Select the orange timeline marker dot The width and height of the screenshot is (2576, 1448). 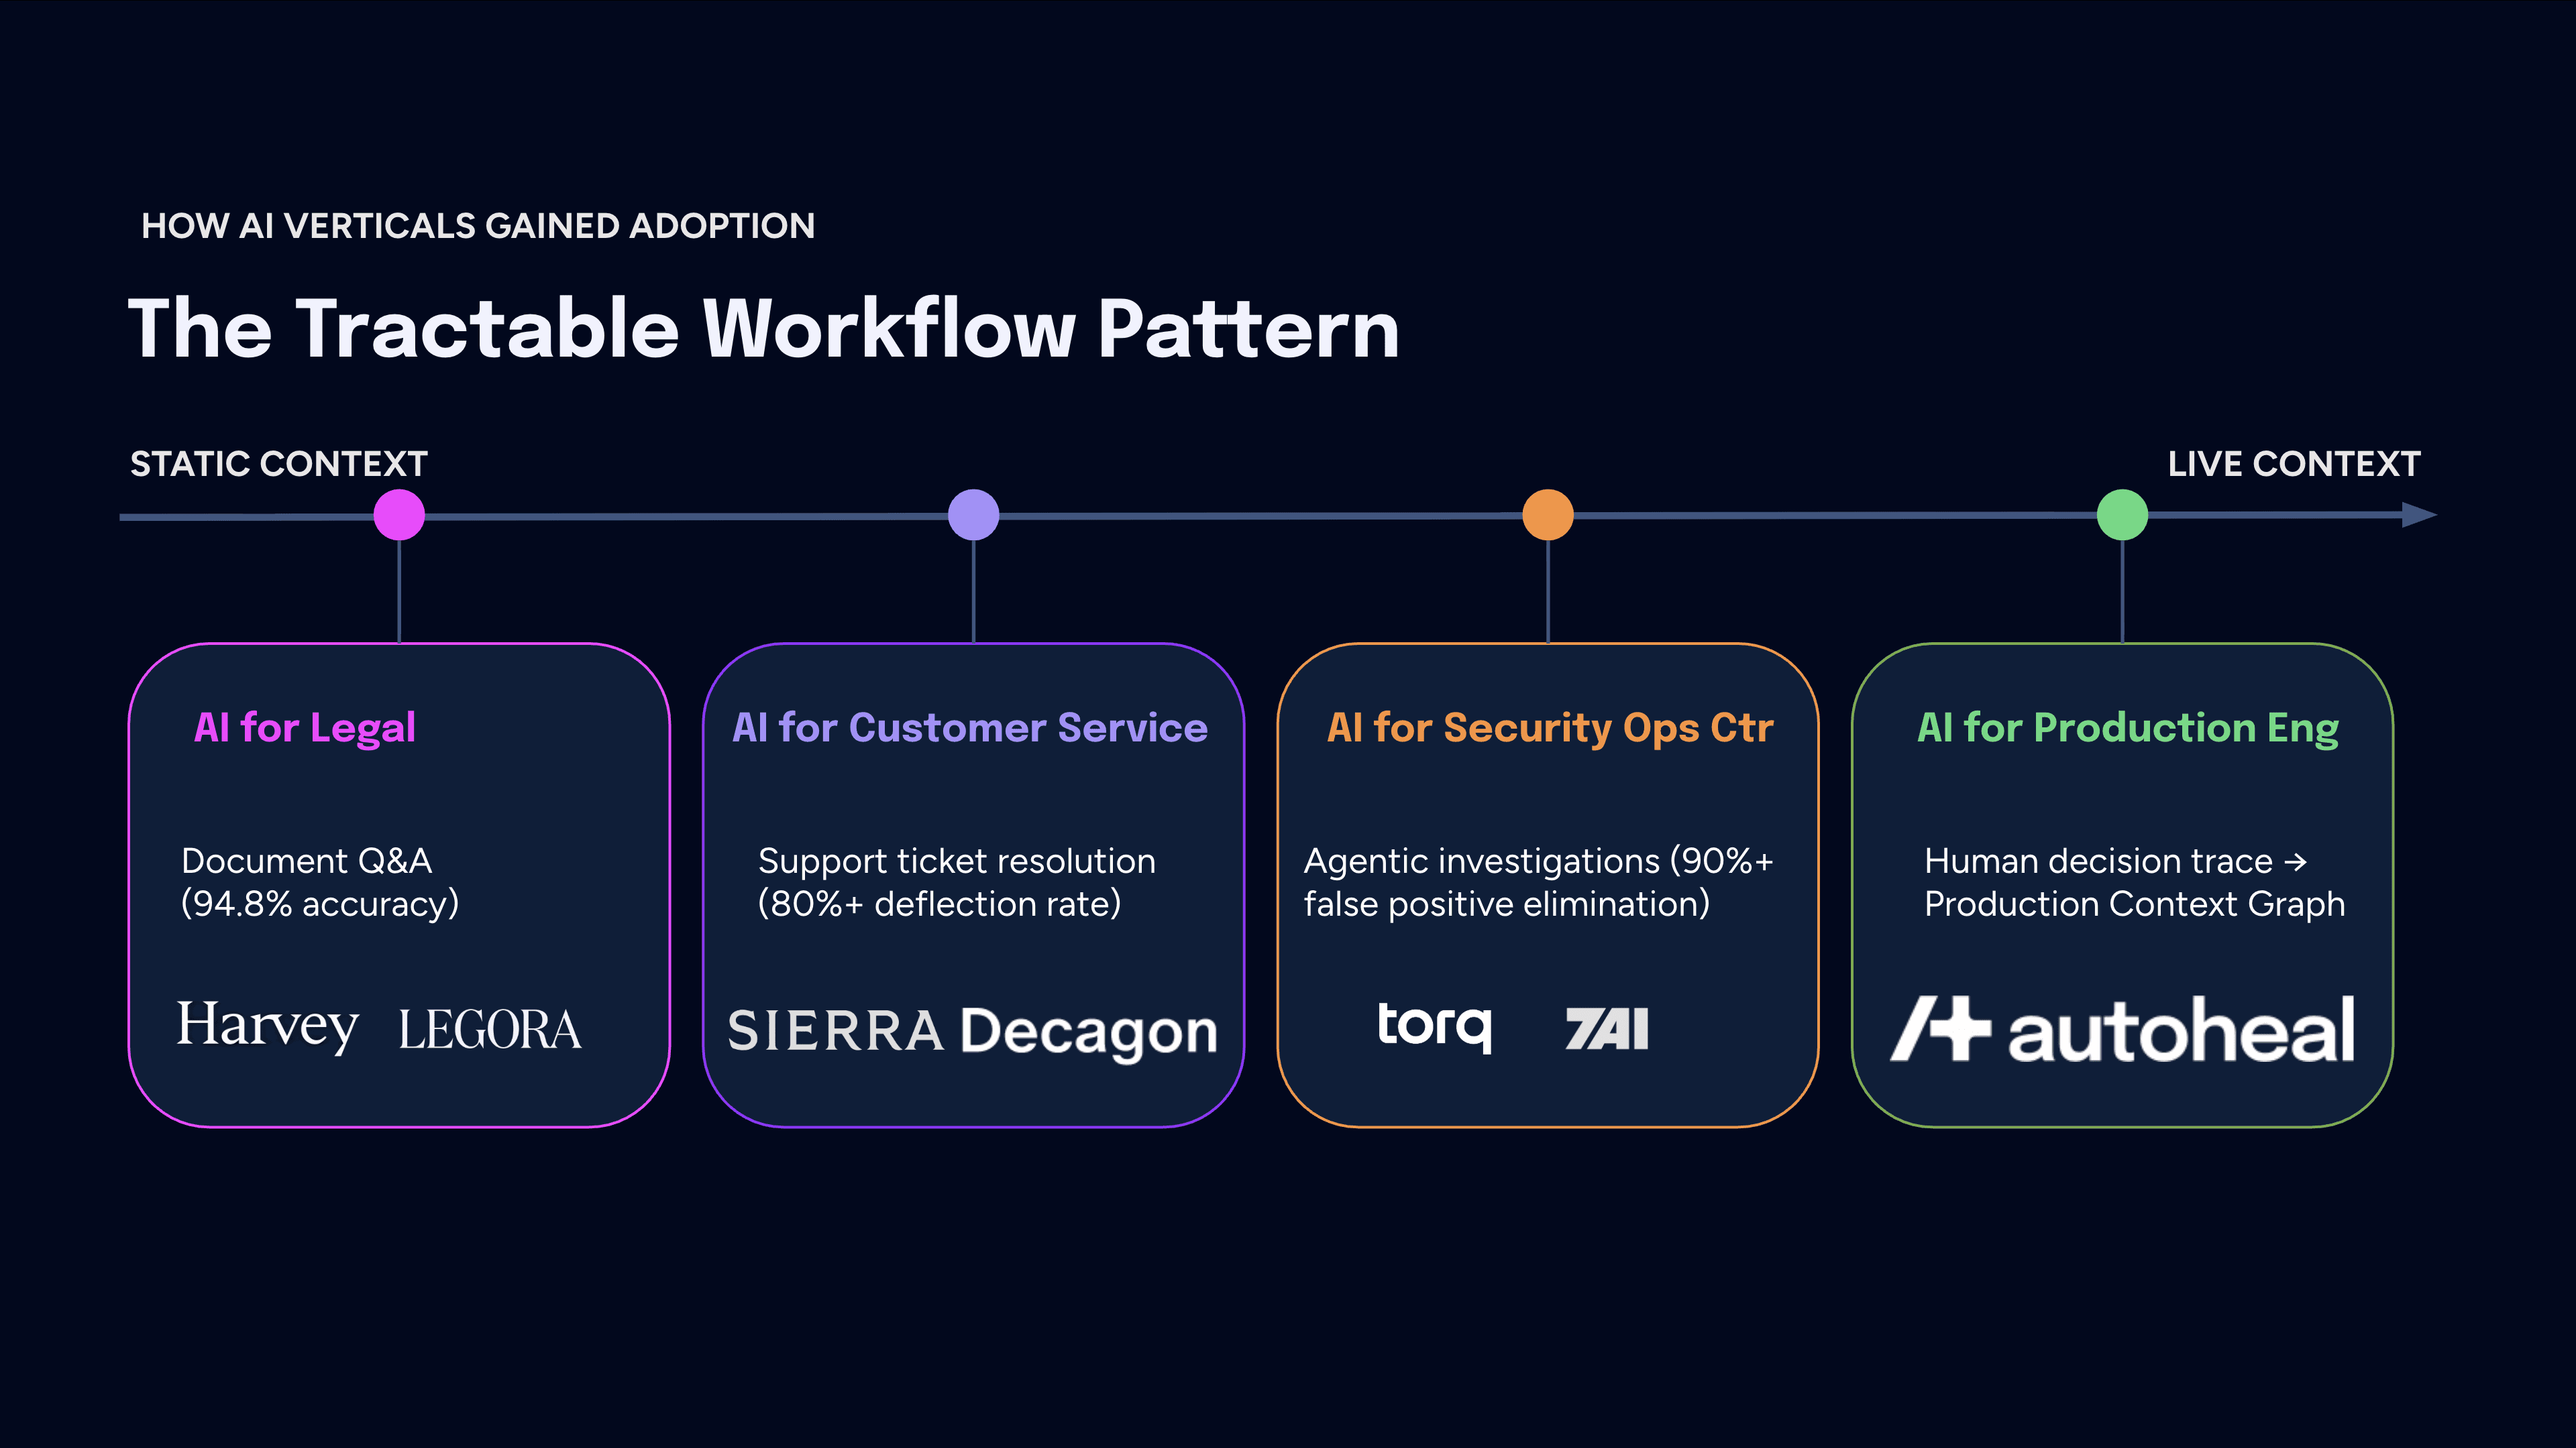(1547, 516)
